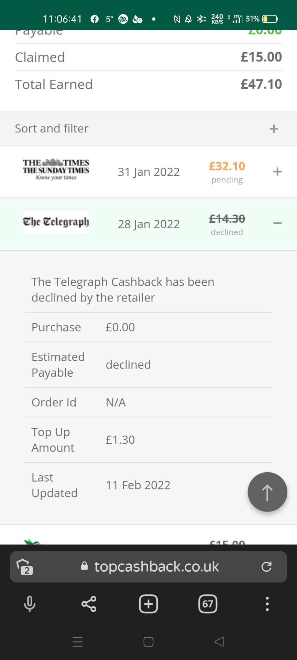Image resolution: width=297 pixels, height=660 pixels.
Task: Tap The Times Sunday Times logo
Action: pos(56,169)
